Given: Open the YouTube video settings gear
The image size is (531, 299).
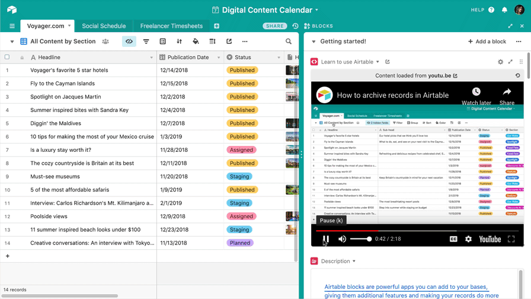Looking at the screenshot, I should (x=468, y=239).
